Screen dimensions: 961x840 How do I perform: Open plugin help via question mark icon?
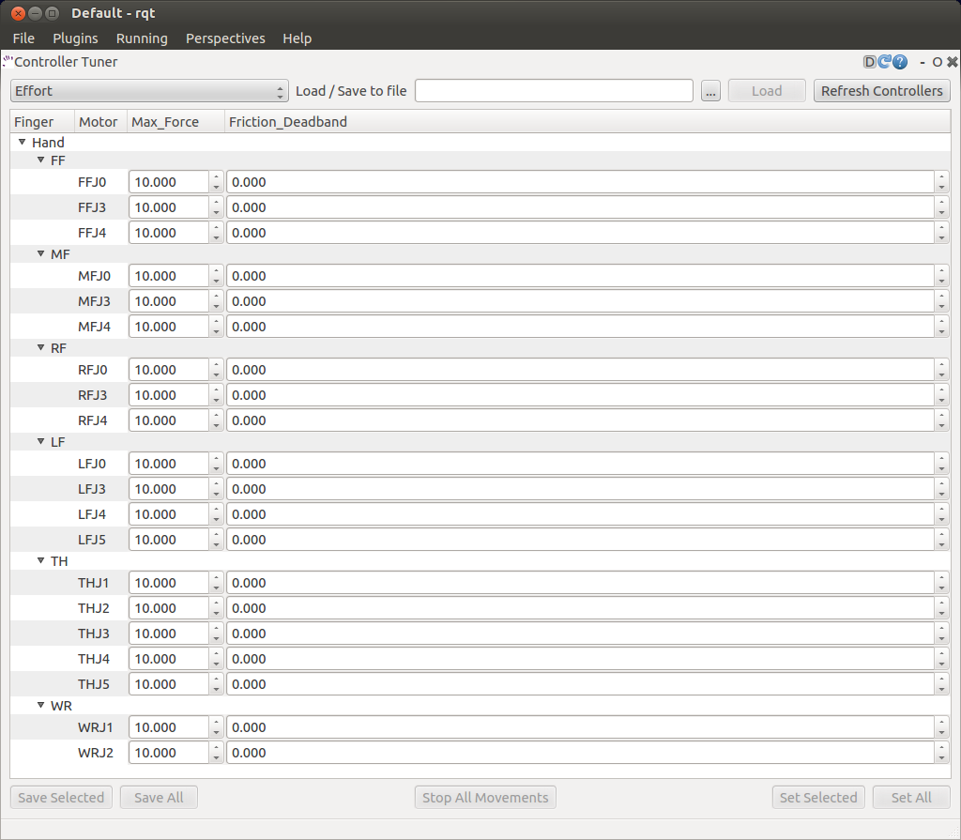[900, 62]
